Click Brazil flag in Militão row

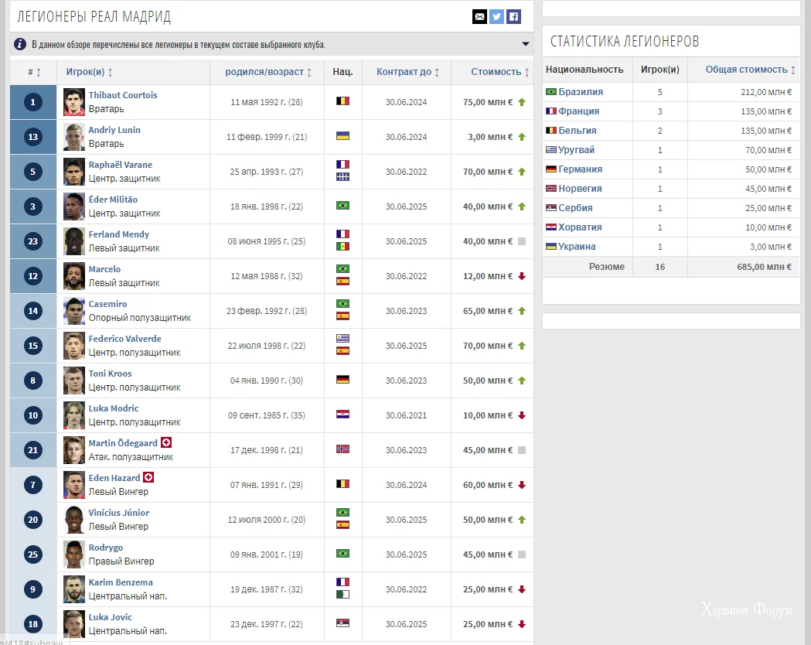(342, 206)
